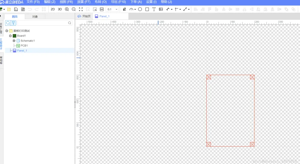This screenshot has width=300, height=164.
Task: Click the Fit to Screen icon
Action: (81, 9)
